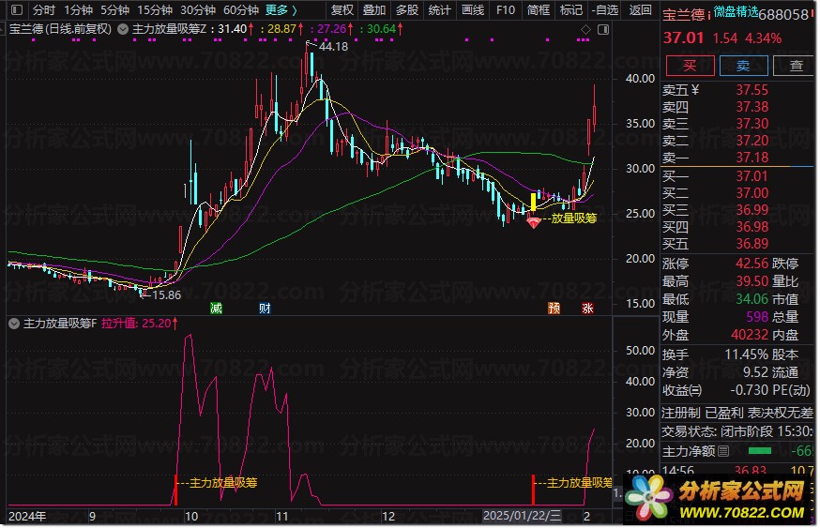The image size is (820, 528).
Task: Click the green 主力净额 bar
Action: click(760, 451)
